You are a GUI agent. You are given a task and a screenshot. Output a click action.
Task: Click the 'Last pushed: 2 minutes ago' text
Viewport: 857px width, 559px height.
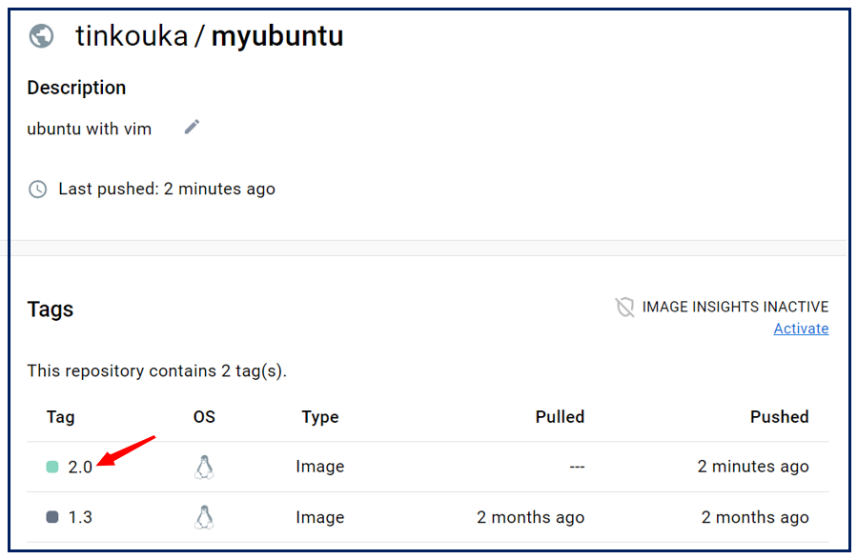(167, 189)
